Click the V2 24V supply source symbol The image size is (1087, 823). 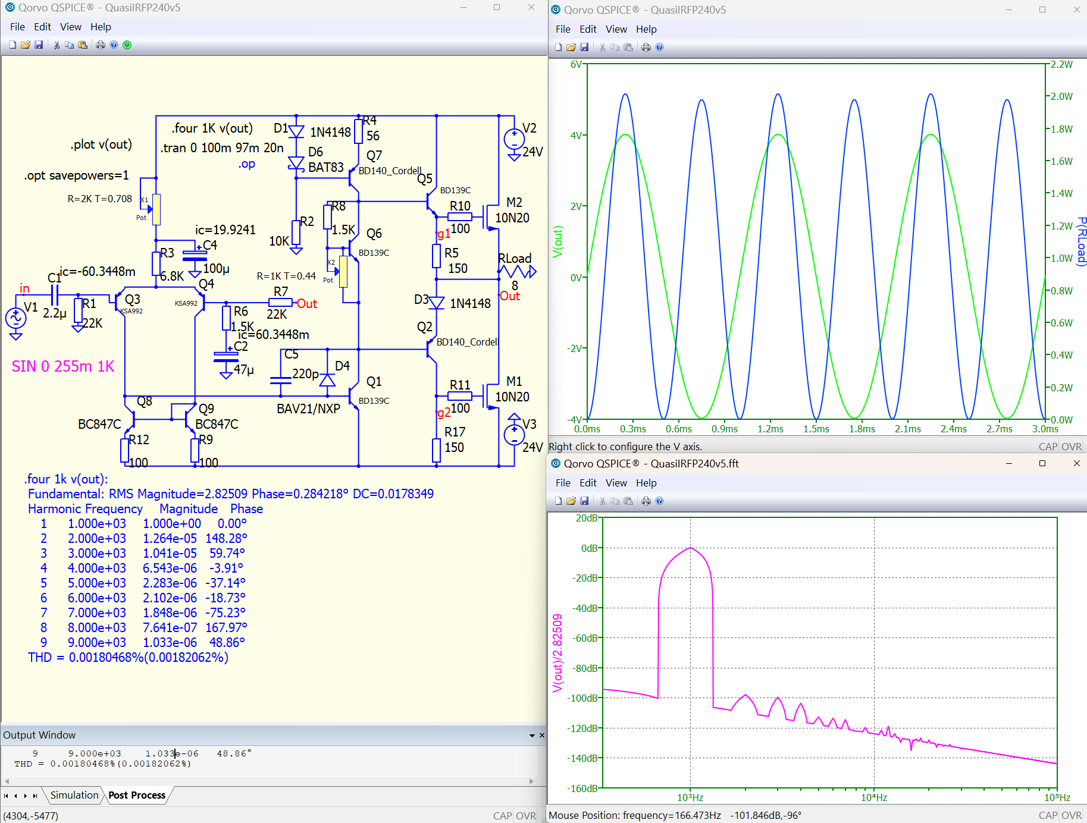point(514,139)
